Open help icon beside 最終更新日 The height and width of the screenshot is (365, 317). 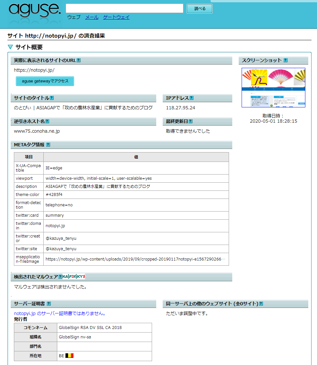190,121
